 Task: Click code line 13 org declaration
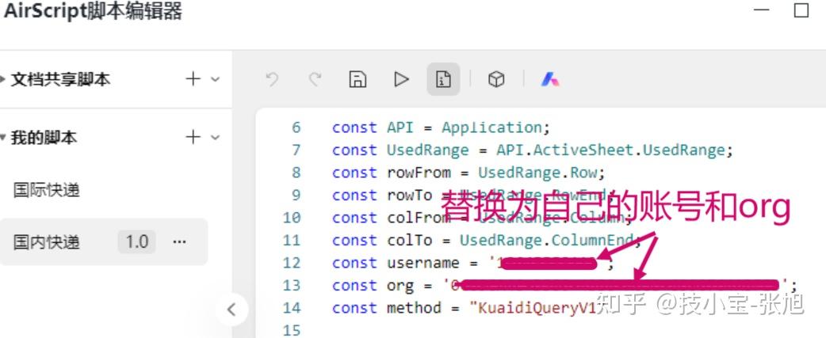pyautogui.click(x=564, y=286)
